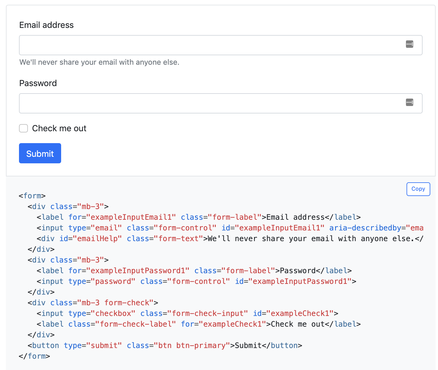The height and width of the screenshot is (370, 438).
Task: Click the closing </form> tag in code
Action: [34, 356]
